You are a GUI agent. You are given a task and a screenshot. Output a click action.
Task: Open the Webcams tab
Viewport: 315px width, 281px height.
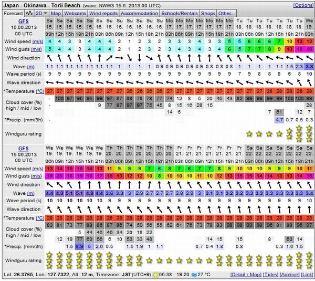(x=75, y=13)
